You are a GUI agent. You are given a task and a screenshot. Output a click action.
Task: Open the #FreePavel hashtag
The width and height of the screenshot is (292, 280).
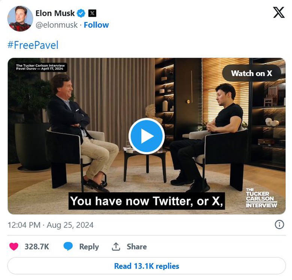[33, 45]
